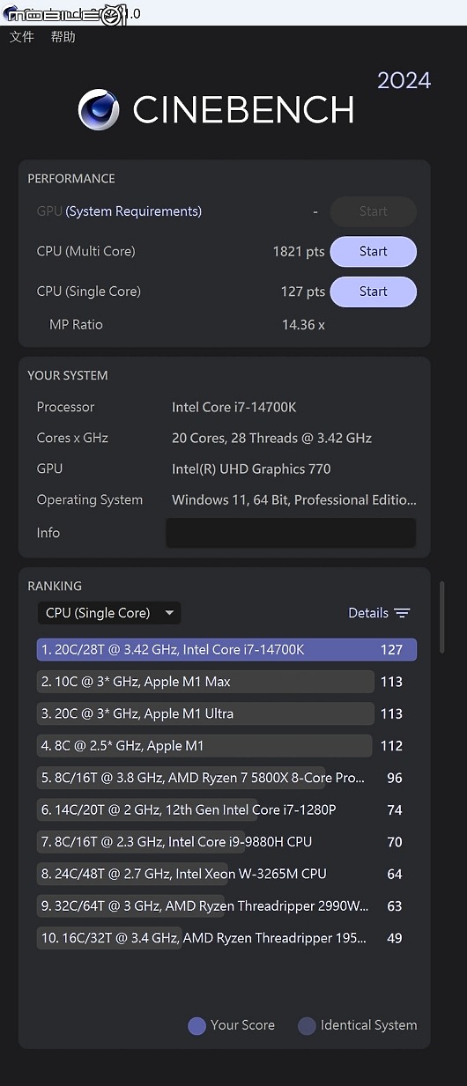Click the ranking list scrollbar
This screenshot has width=467, height=1086.
click(441, 617)
